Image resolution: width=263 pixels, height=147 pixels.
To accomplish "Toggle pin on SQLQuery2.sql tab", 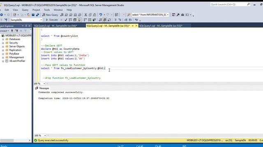I will coord(133,26).
